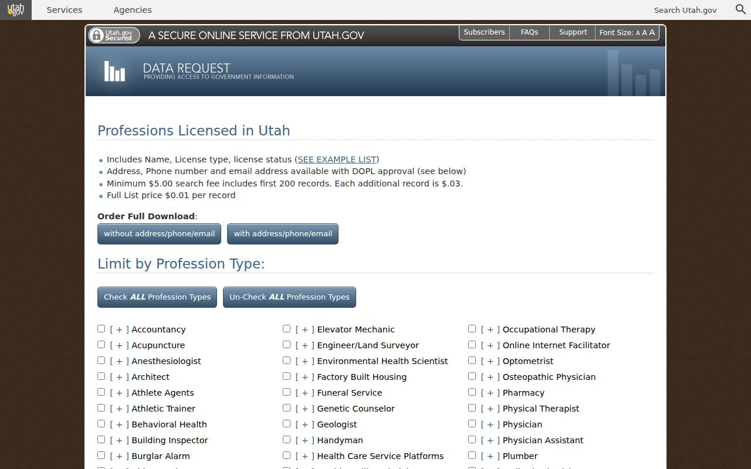Click Un-Check ALL Profession Types button
Screen dimensions: 751x469
(289, 297)
